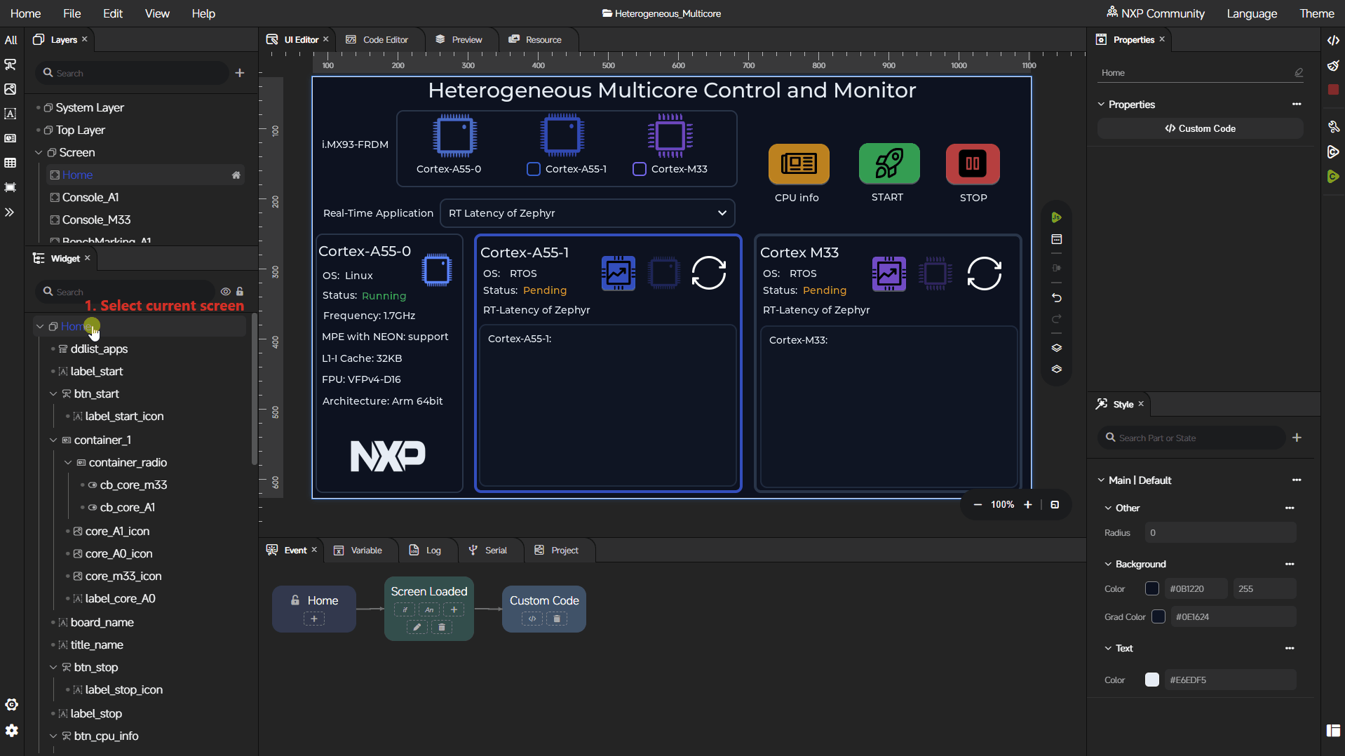The height and width of the screenshot is (756, 1345).
Task: Click the Search Part or State field
Action: [1191, 438]
